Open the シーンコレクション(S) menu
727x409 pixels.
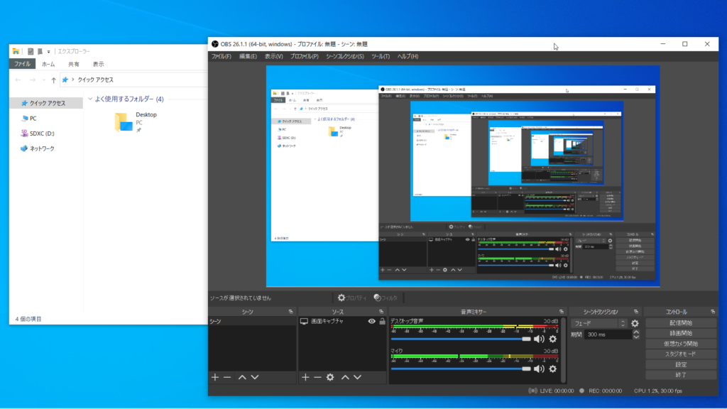(x=344, y=56)
